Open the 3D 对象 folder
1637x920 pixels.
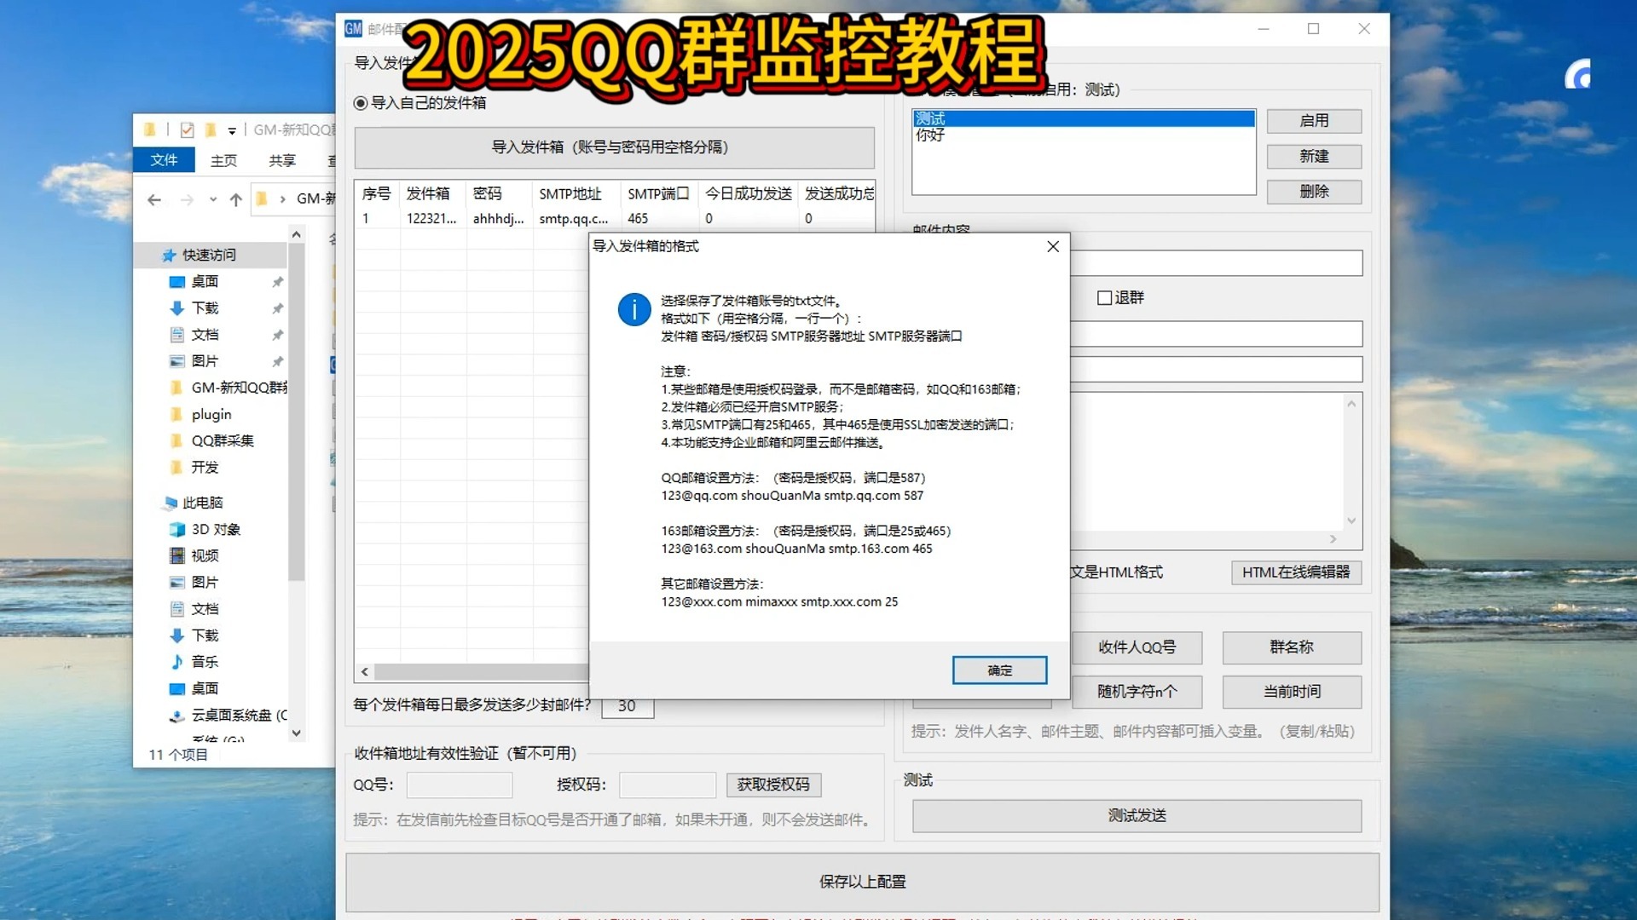pyautogui.click(x=215, y=529)
